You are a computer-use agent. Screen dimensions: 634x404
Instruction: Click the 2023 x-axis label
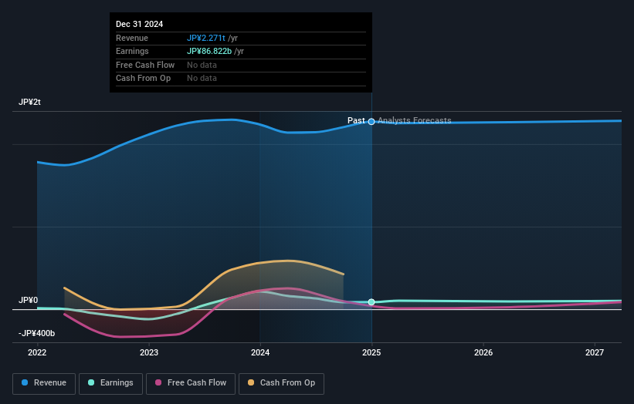(149, 352)
